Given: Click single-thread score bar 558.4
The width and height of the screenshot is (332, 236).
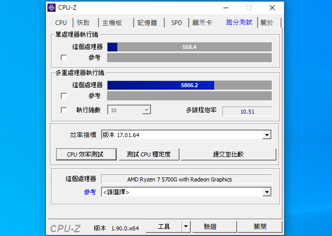Looking at the screenshot, I should pos(190,47).
